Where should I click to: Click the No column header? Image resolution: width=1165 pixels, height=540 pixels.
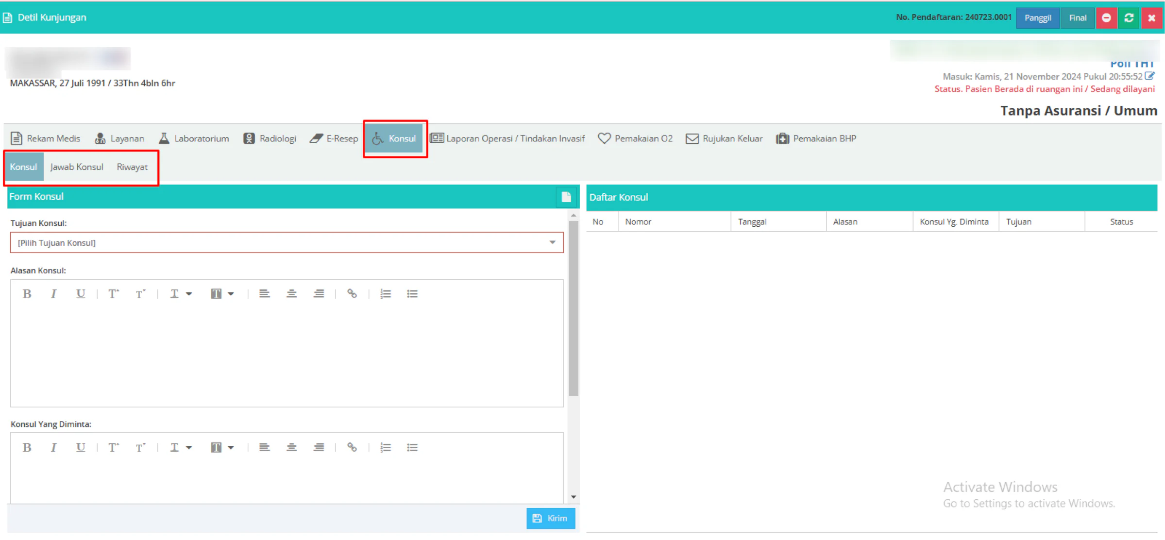tap(602, 221)
